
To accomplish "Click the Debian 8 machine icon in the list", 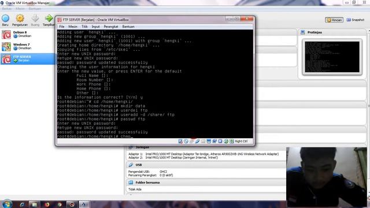I will pos(6,35).
